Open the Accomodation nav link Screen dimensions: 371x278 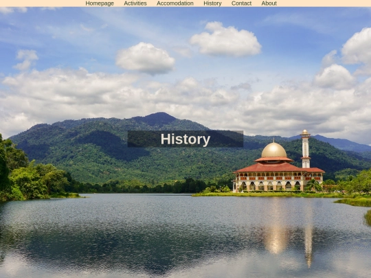pos(175,3)
